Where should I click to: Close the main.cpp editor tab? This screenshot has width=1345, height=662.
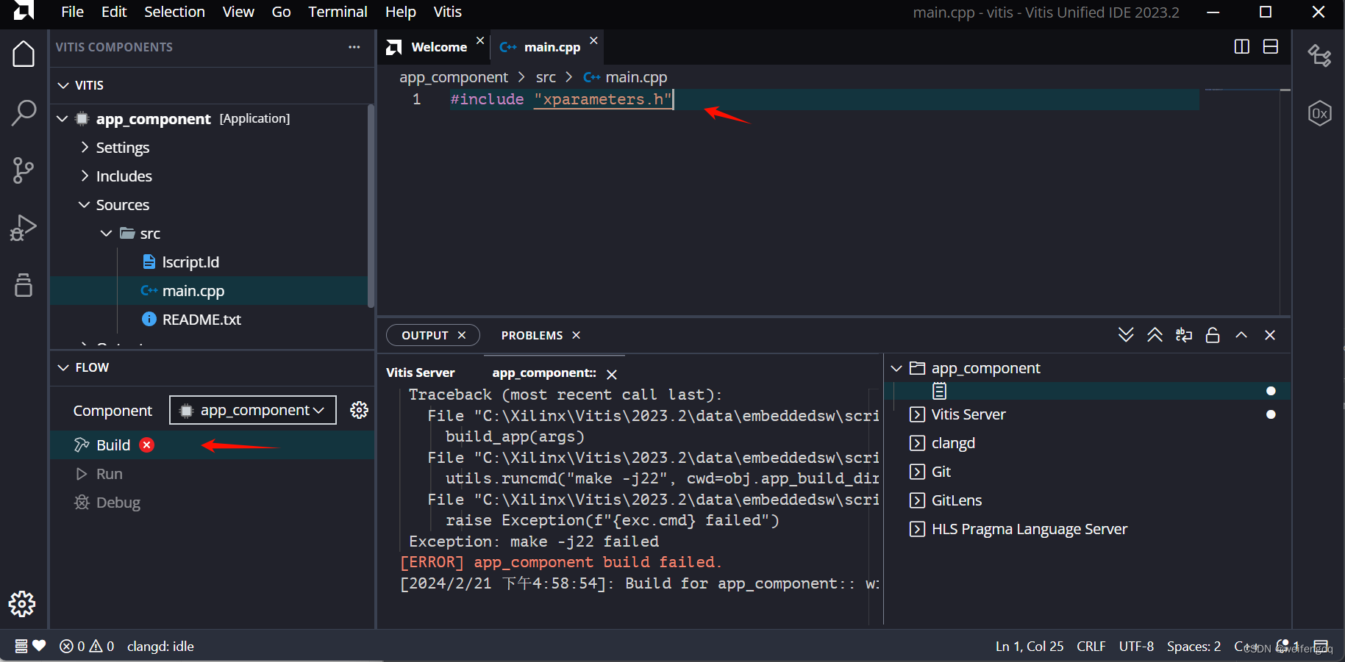[x=593, y=40]
